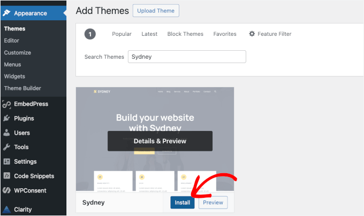Click the Sydney Details & Preview overlay

coord(160,141)
